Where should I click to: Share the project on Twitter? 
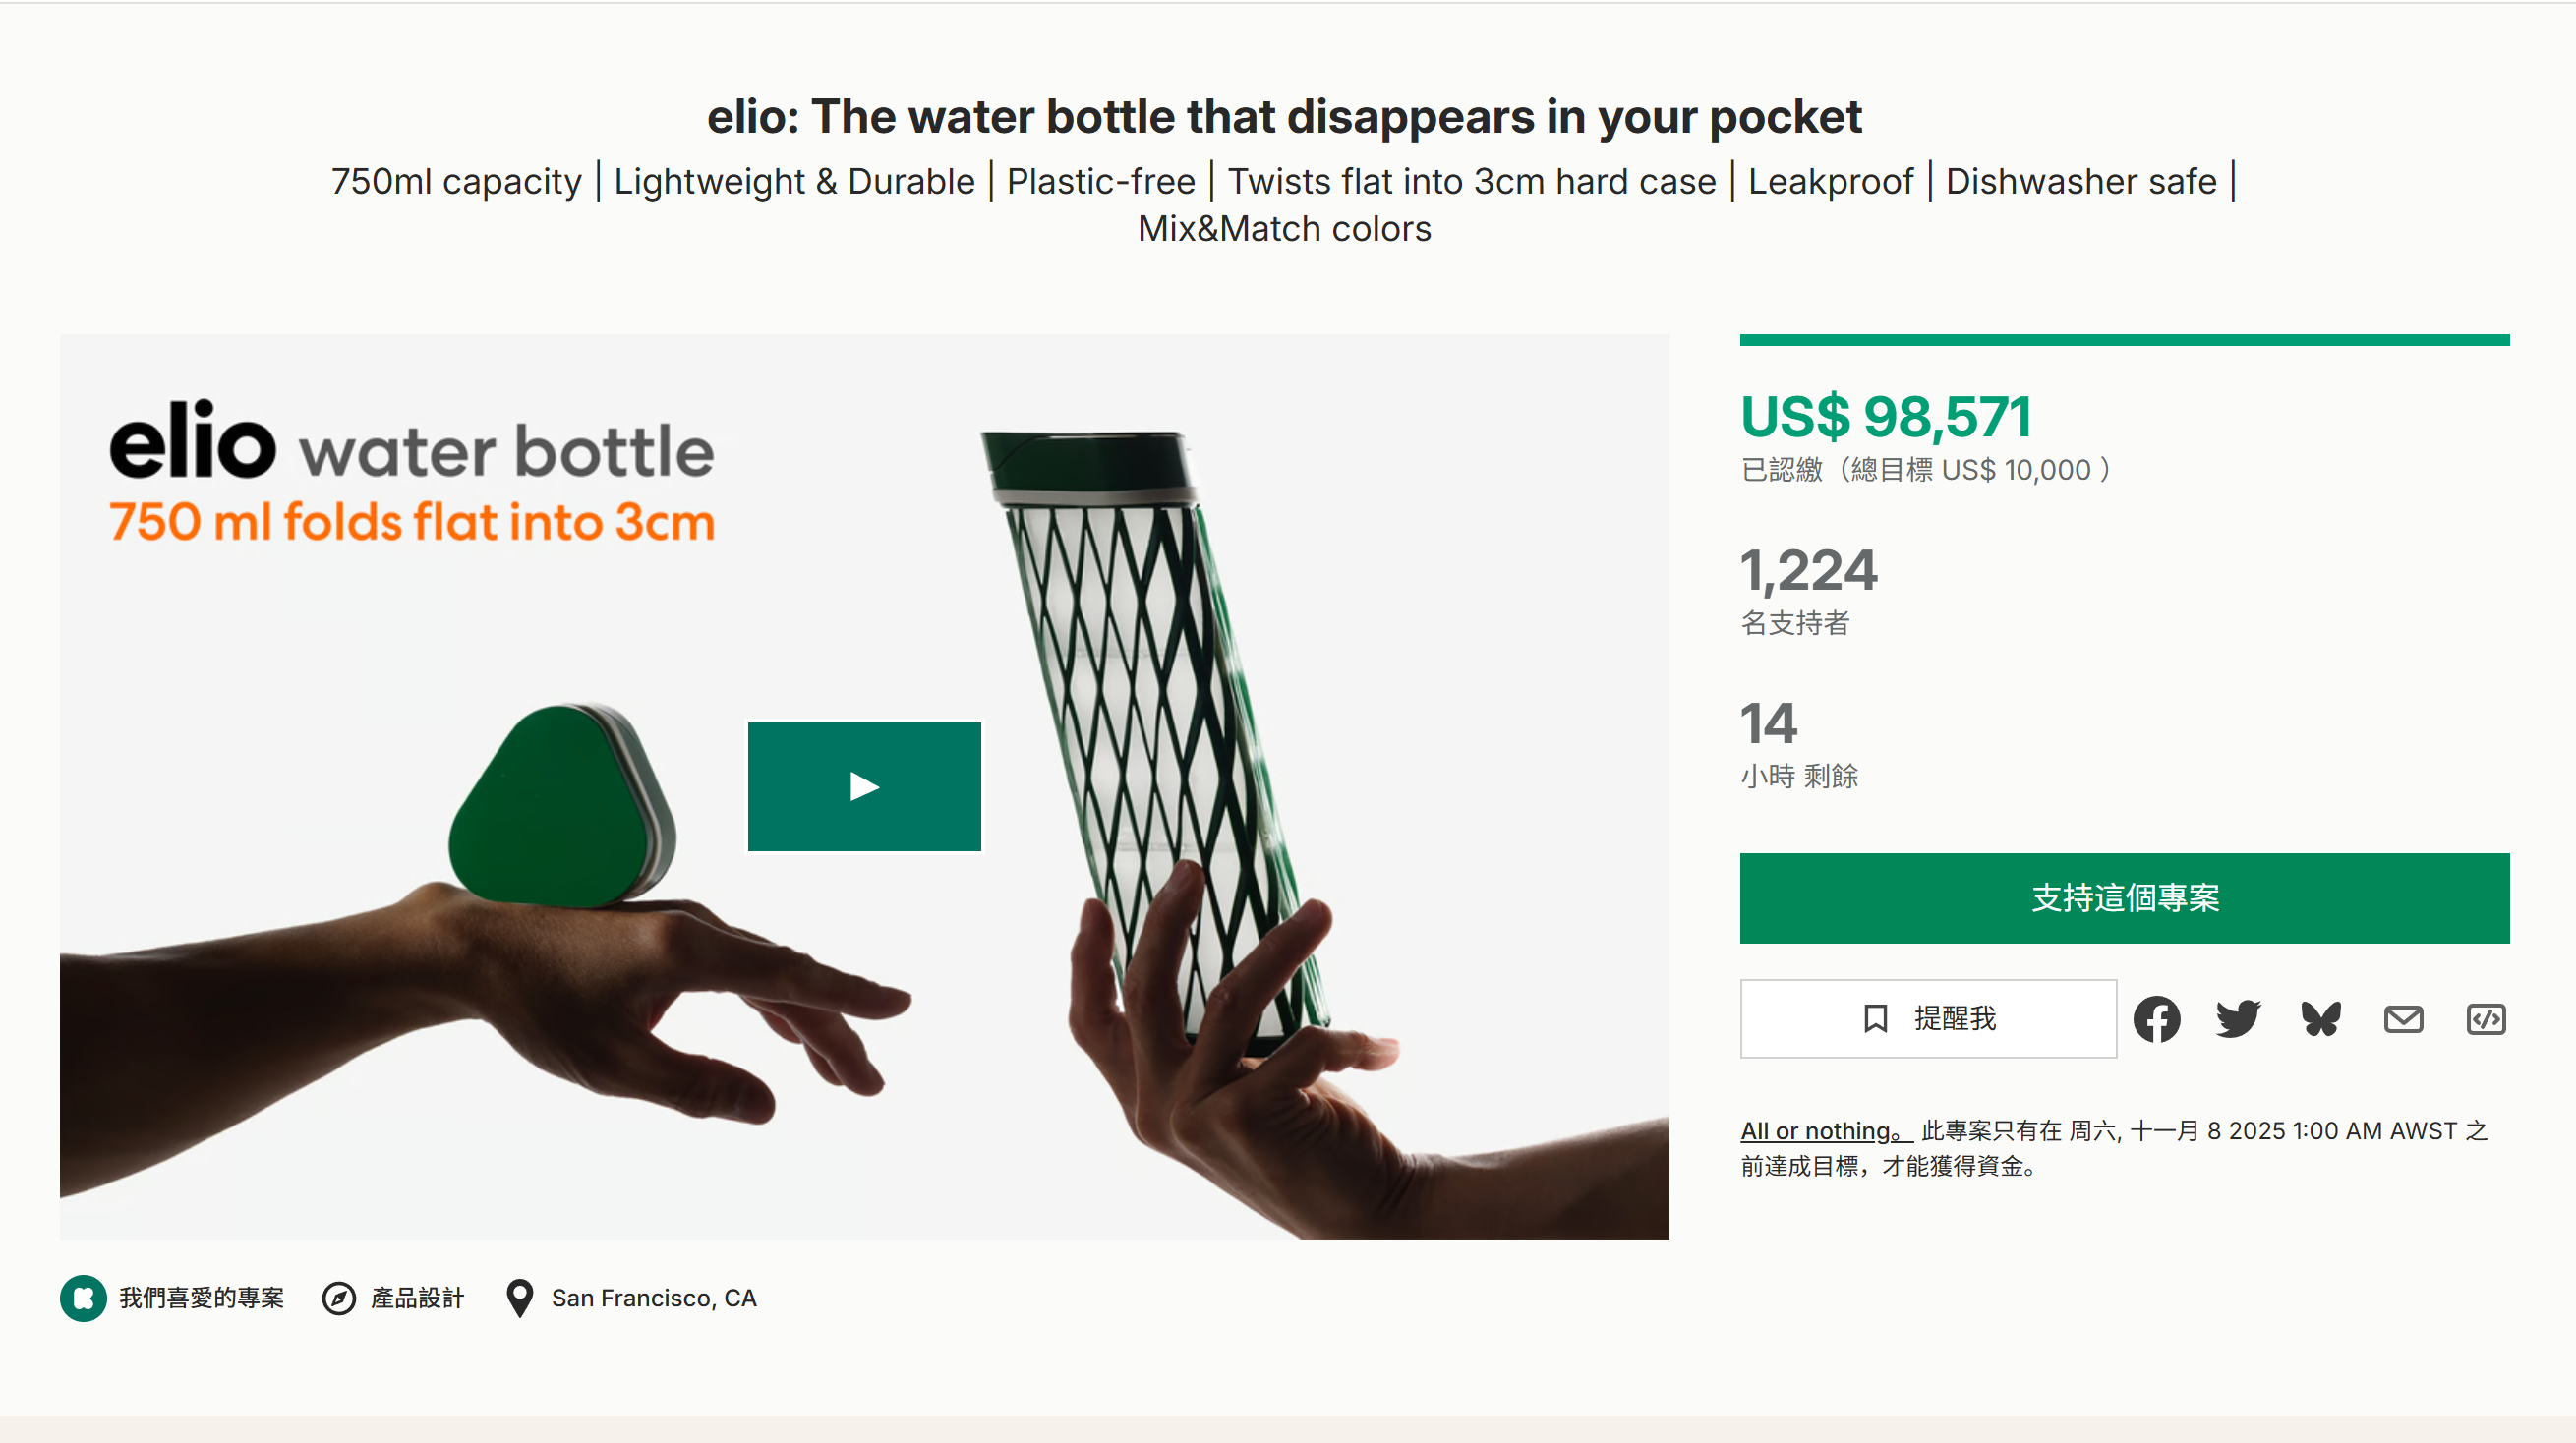click(x=2238, y=1019)
